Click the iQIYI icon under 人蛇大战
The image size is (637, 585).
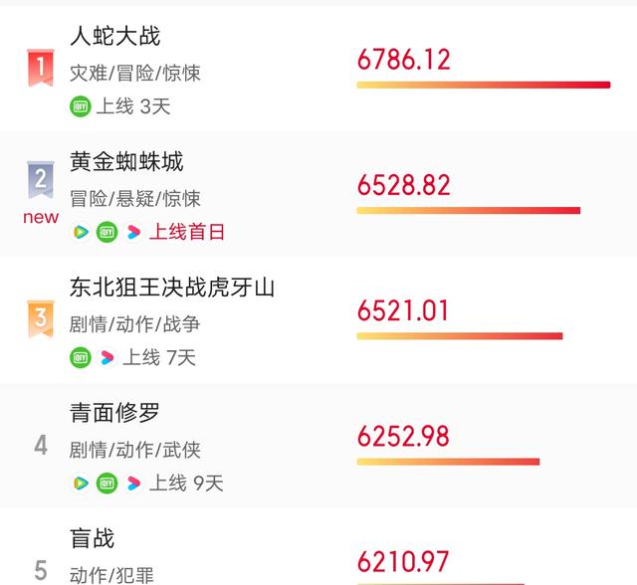81,106
